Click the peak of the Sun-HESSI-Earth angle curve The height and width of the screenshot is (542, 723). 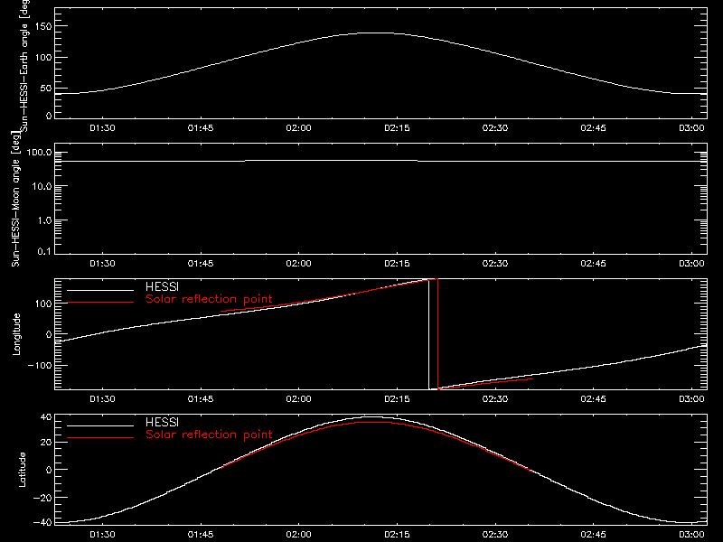click(377, 33)
